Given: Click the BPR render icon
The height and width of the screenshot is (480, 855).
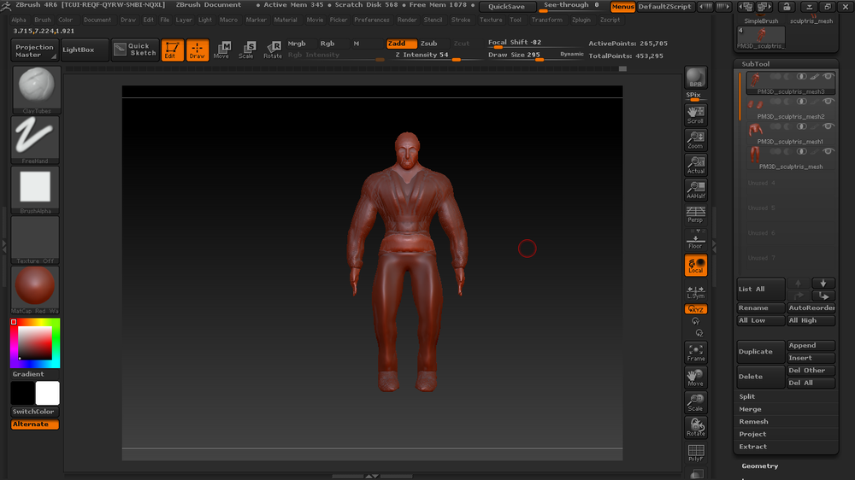Looking at the screenshot, I should [696, 79].
